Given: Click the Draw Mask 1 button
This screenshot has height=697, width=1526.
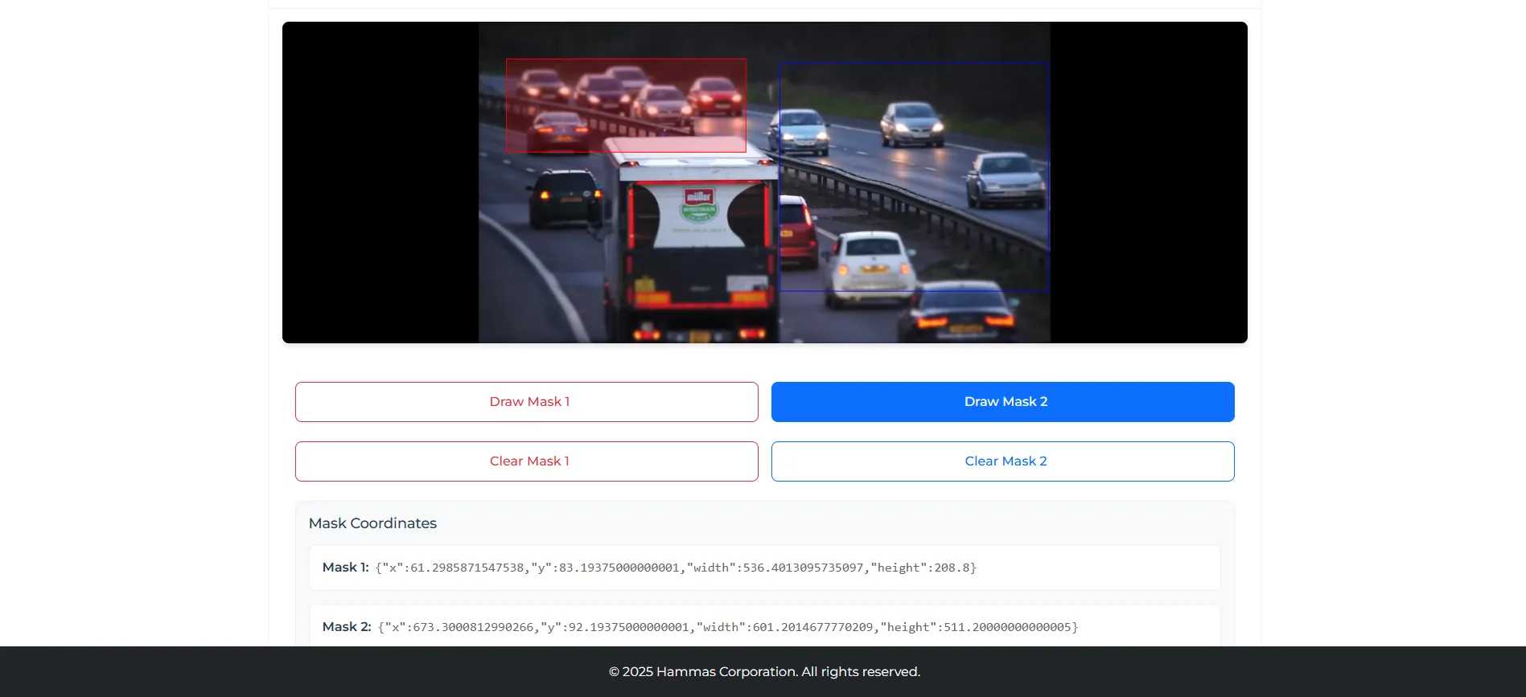Looking at the screenshot, I should click(526, 402).
